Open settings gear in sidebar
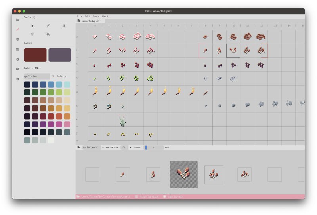 click(17, 79)
